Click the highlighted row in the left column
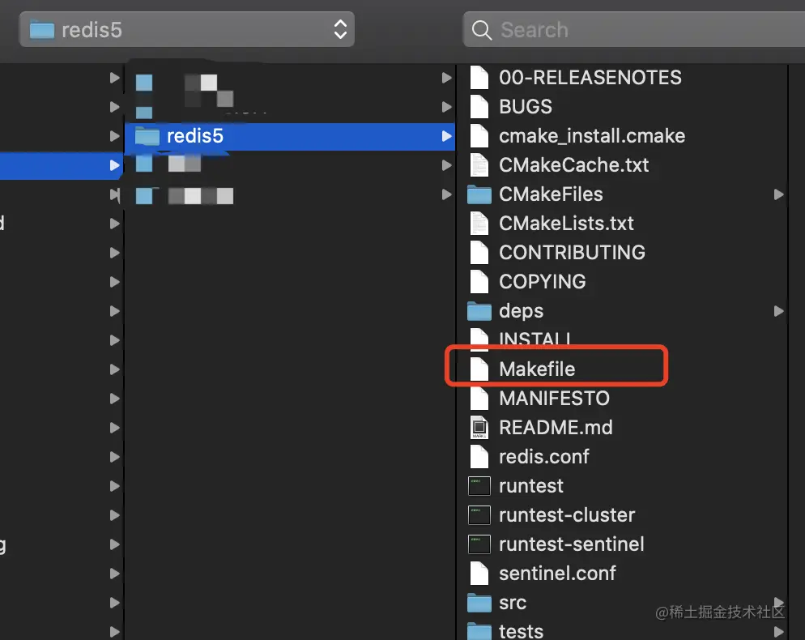 (61, 165)
